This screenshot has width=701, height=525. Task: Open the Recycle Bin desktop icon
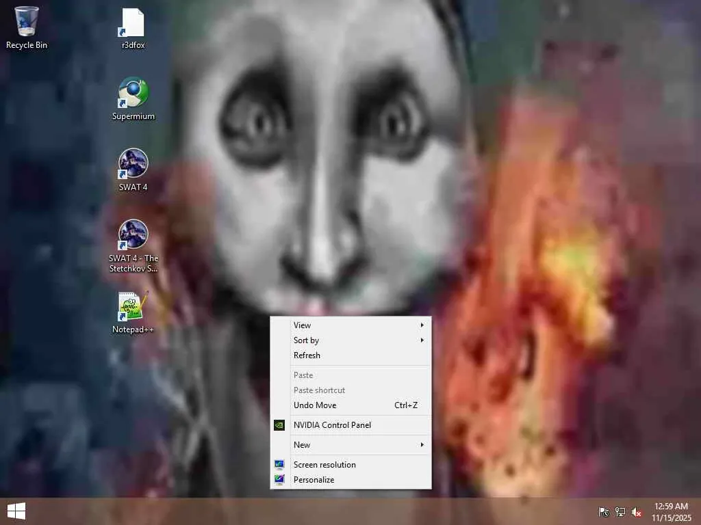27,27
